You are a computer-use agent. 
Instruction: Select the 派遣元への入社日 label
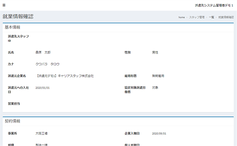(x=18, y=90)
